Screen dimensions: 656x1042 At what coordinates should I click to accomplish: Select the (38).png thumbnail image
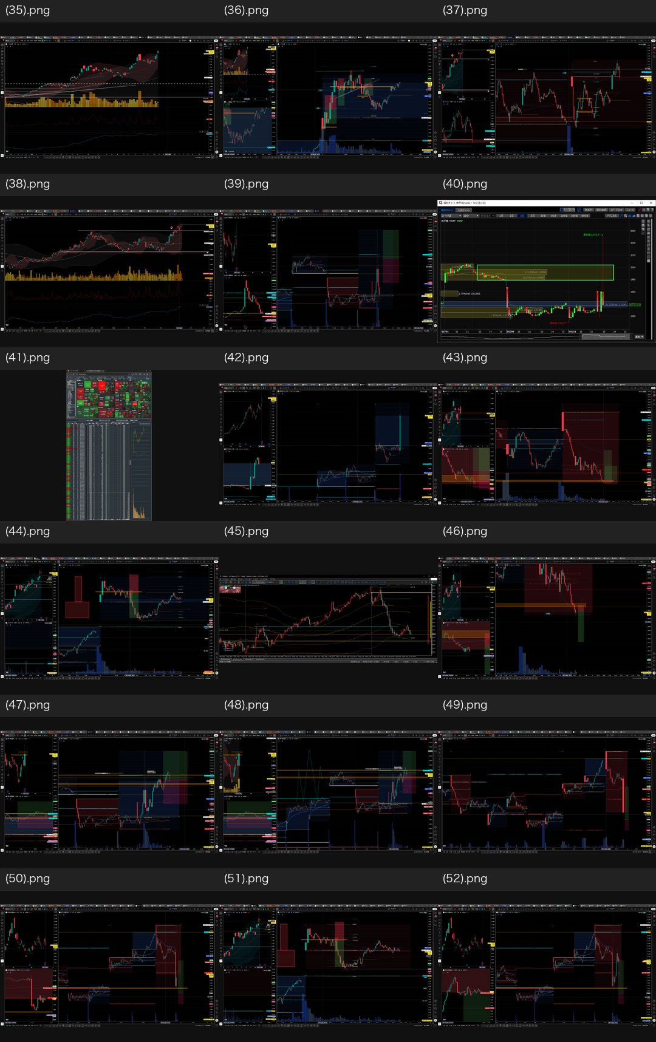pyautogui.click(x=109, y=271)
